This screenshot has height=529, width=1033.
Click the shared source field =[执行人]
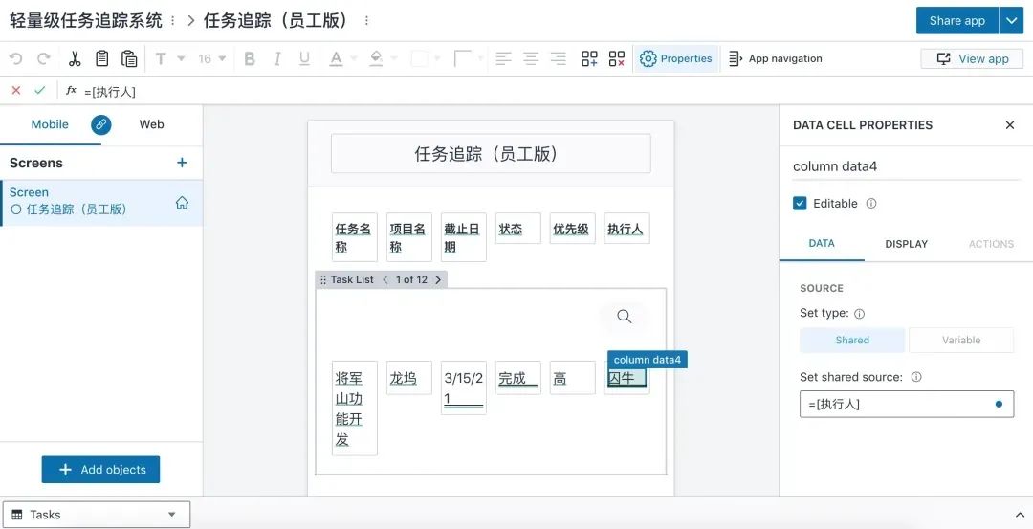(x=907, y=405)
